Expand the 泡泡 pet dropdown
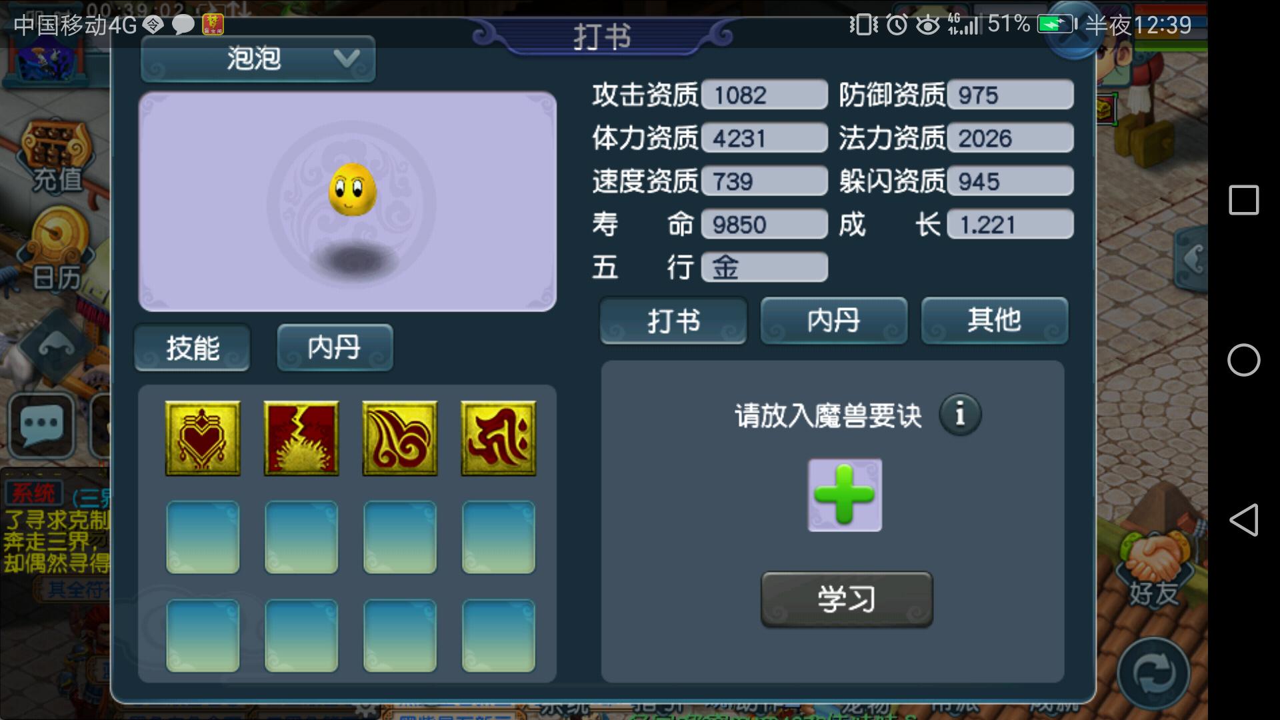Image resolution: width=1280 pixels, height=720 pixels. point(258,59)
